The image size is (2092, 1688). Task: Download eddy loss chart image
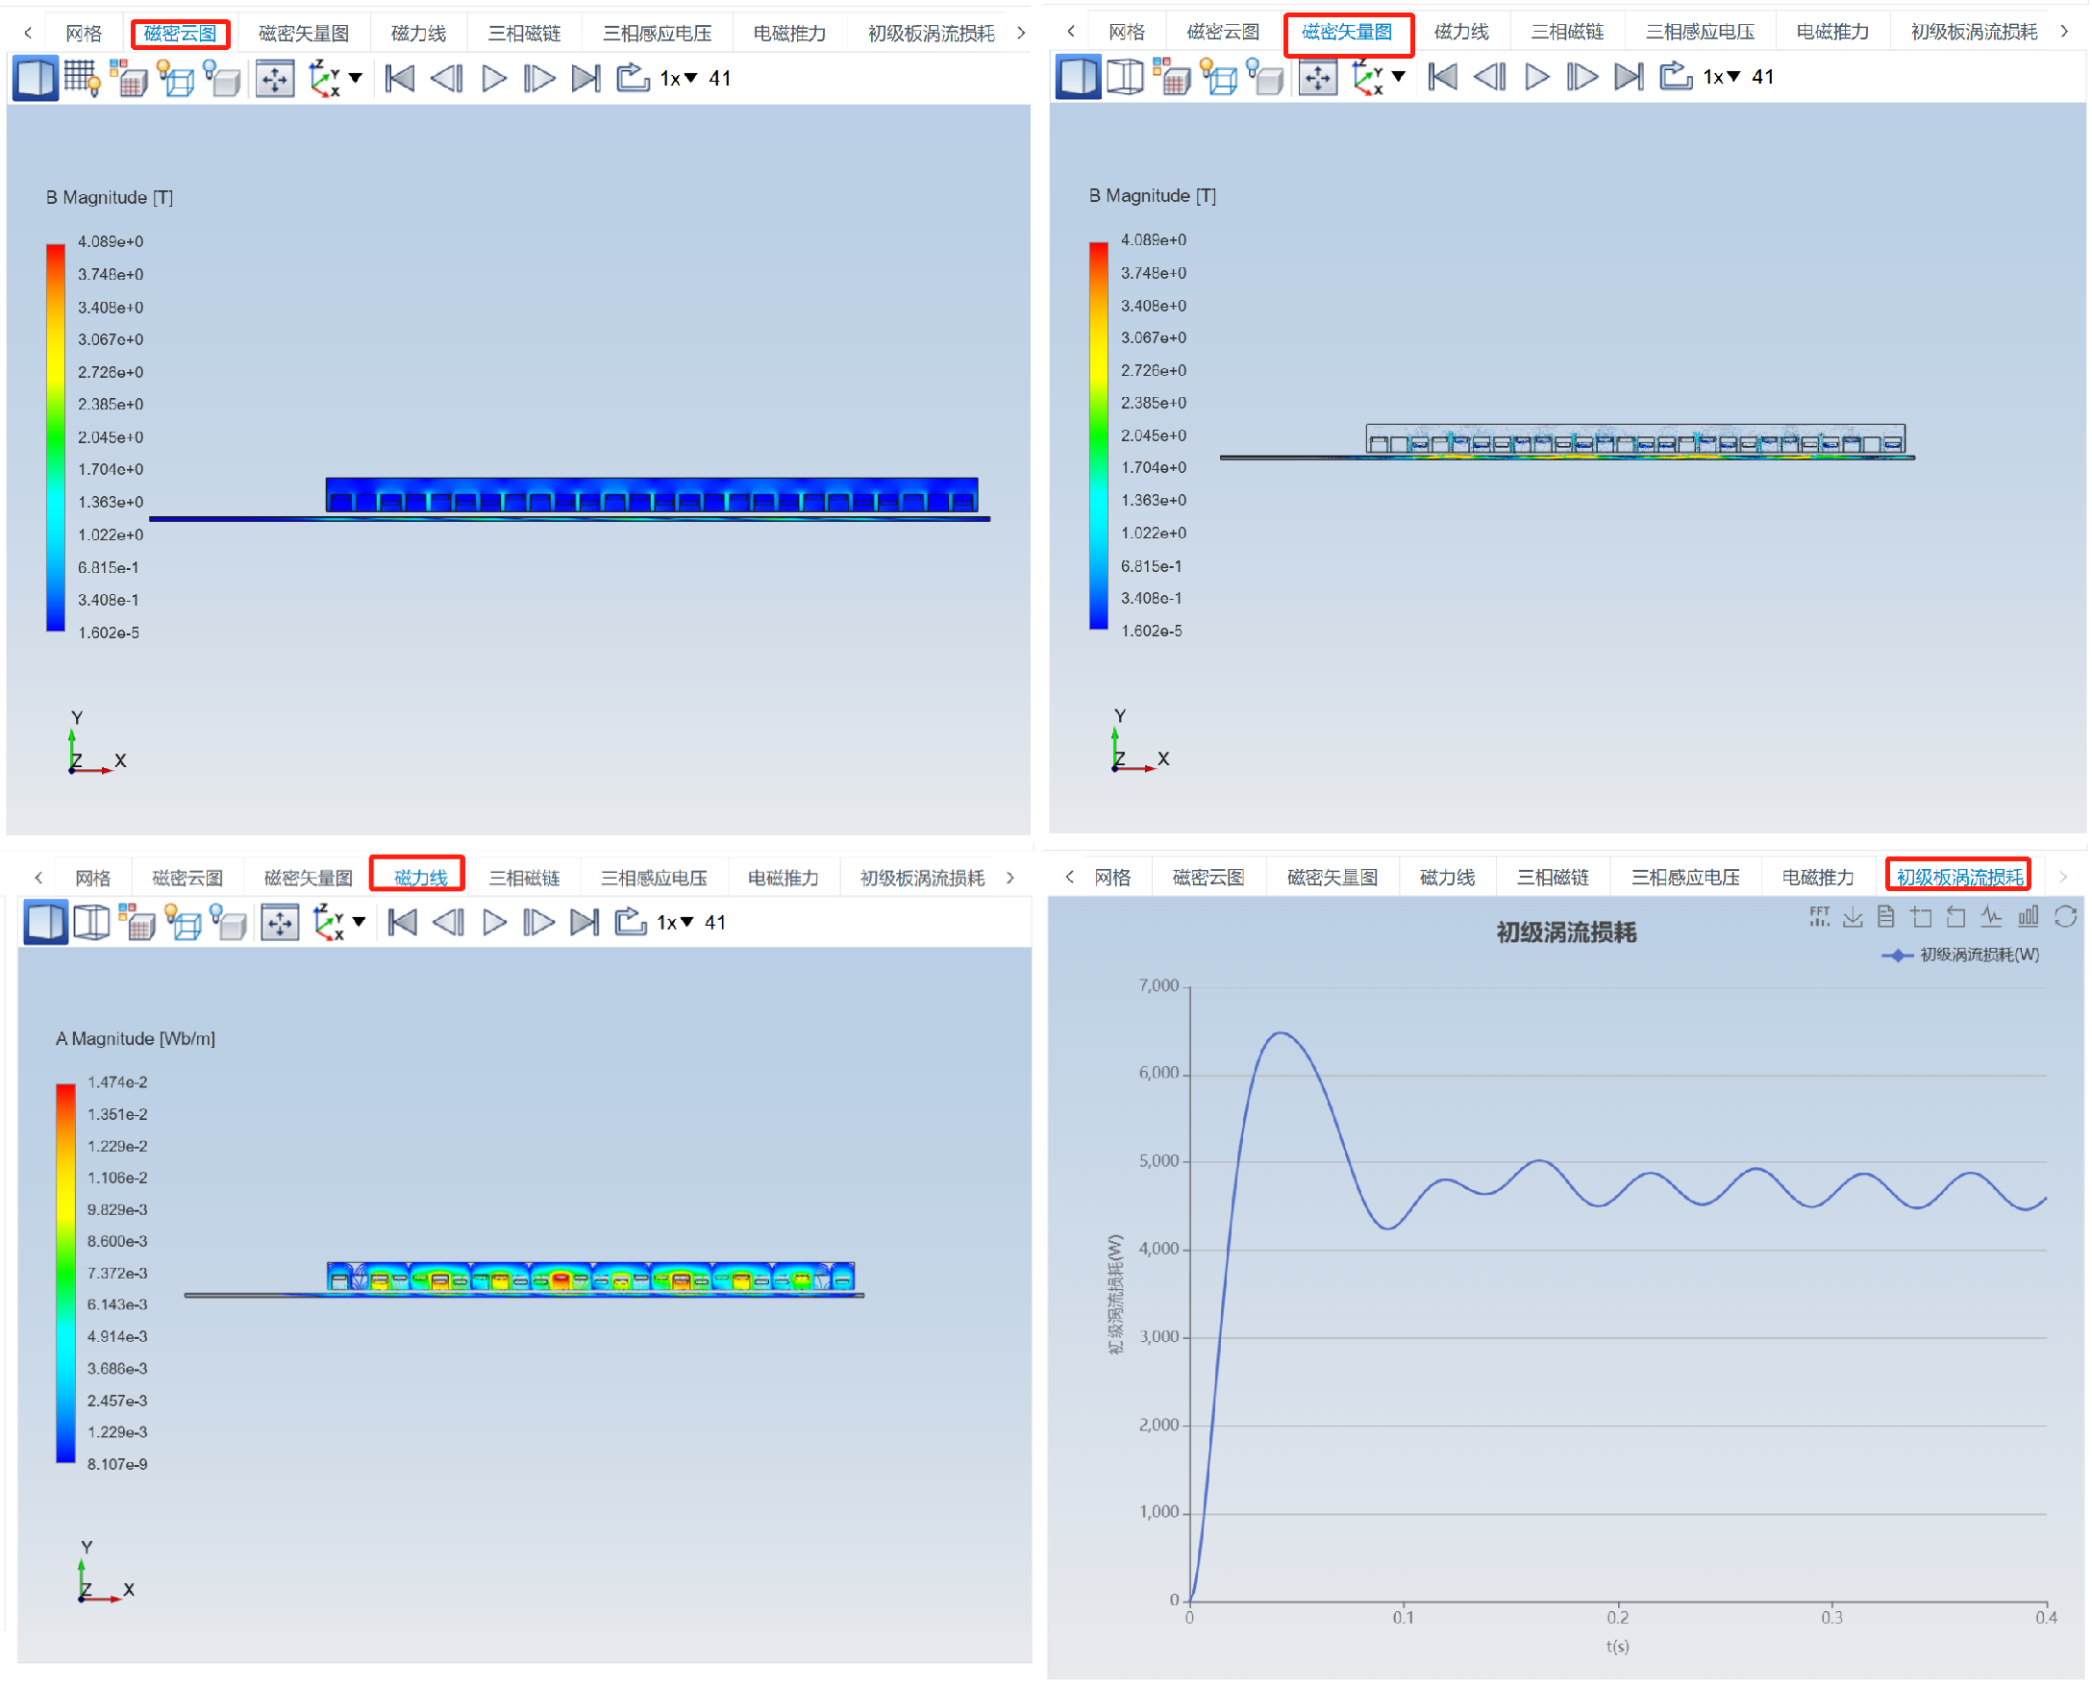point(1853,917)
